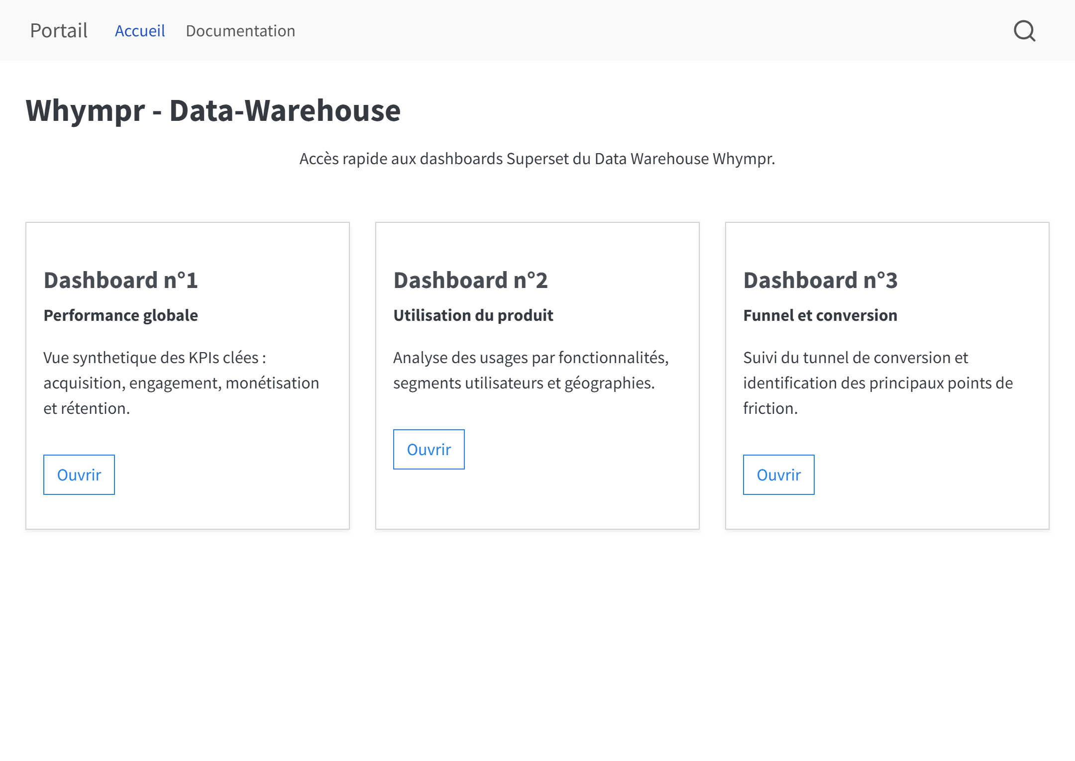This screenshot has height=761, width=1075.
Task: Open Dashboard n°2 Utilisation du produit
Action: (x=429, y=449)
